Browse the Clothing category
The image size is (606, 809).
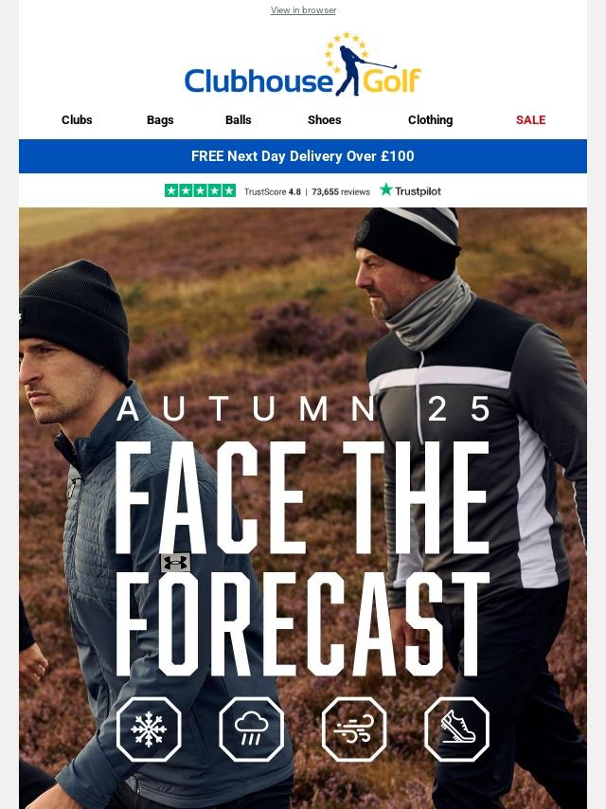coord(430,119)
